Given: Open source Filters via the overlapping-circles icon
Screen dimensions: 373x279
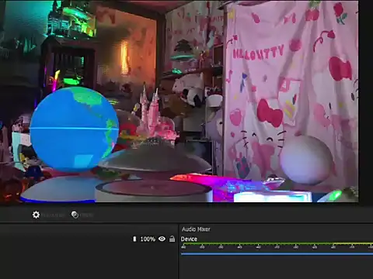Looking at the screenshot, I should tap(75, 215).
